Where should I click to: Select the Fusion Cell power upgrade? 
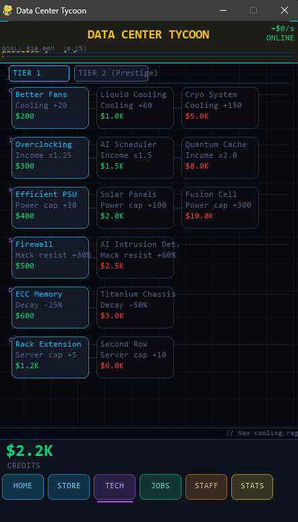(220, 208)
